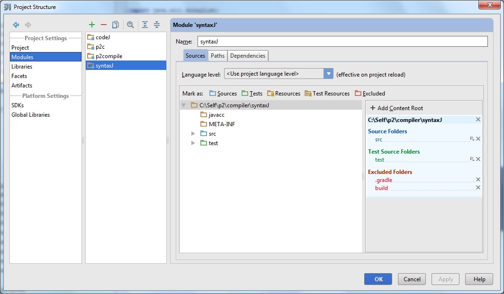Click the red minus remove module icon
This screenshot has height=294, width=504.
[104, 25]
